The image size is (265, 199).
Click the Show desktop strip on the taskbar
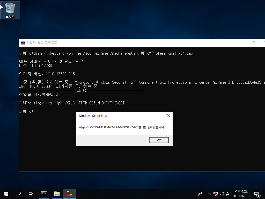click(264, 194)
